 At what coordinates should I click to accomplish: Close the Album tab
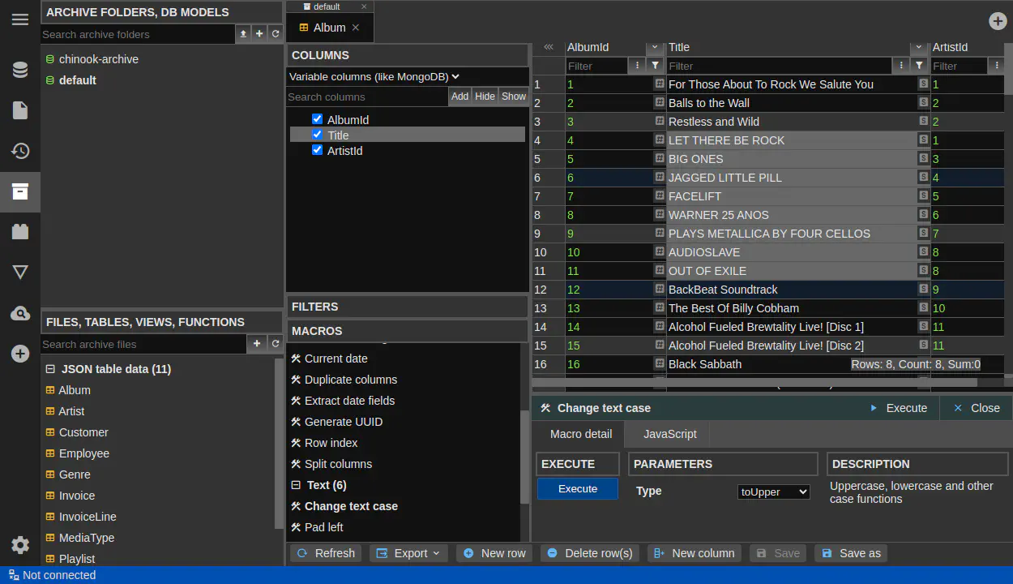pyautogui.click(x=356, y=28)
